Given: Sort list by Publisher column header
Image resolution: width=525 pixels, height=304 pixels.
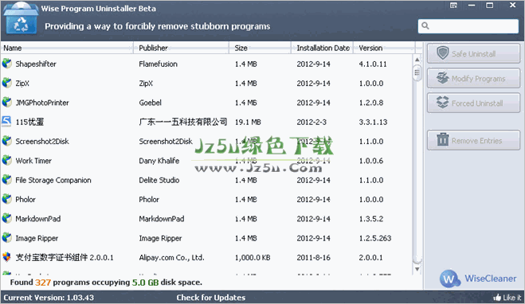Looking at the screenshot, I should pos(181,48).
